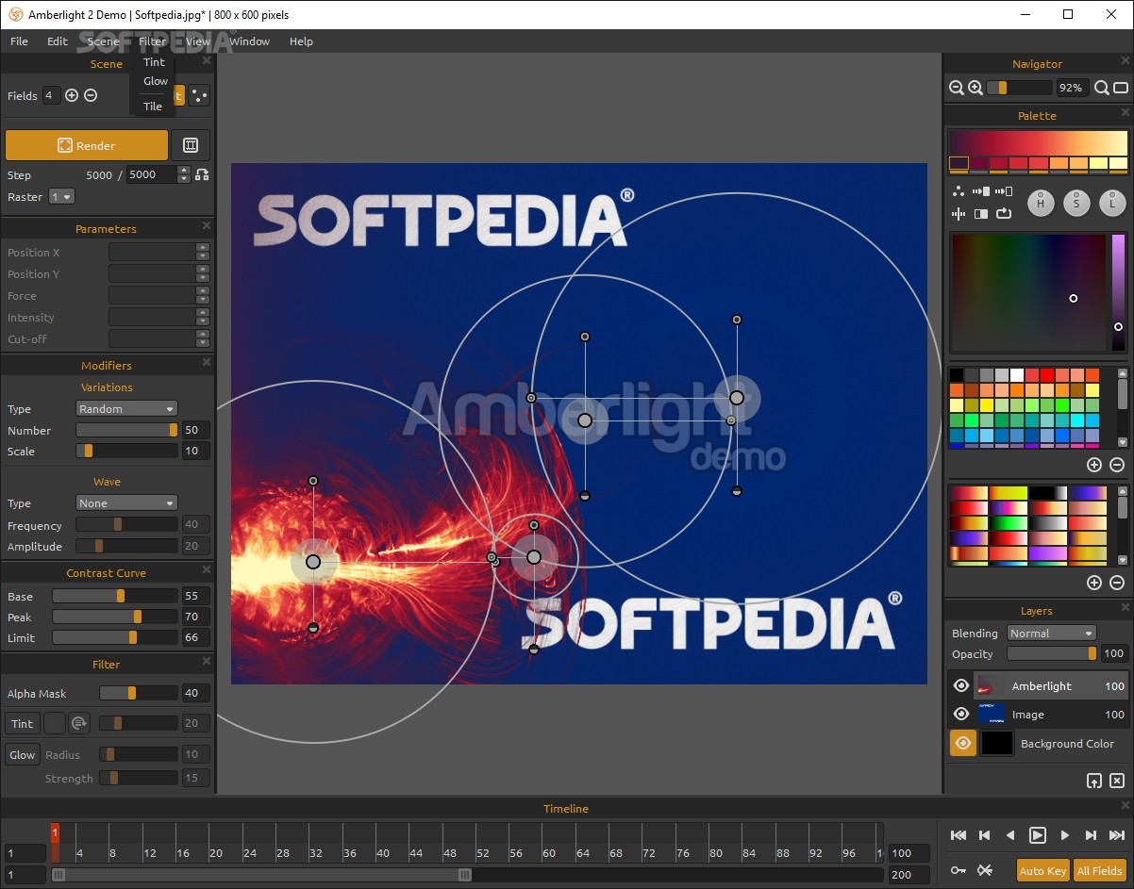Image resolution: width=1134 pixels, height=889 pixels.
Task: Open the Edit menu
Action: (58, 41)
